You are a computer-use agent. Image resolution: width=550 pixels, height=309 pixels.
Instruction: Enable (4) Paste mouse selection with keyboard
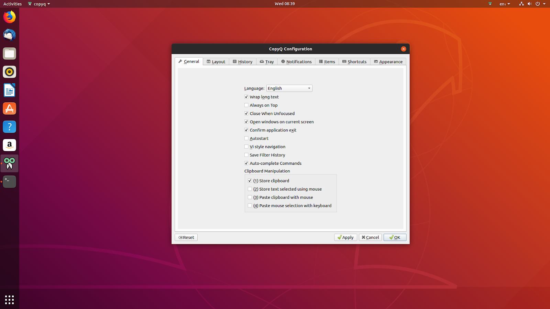pos(250,205)
